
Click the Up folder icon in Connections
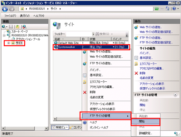coord(18,27)
